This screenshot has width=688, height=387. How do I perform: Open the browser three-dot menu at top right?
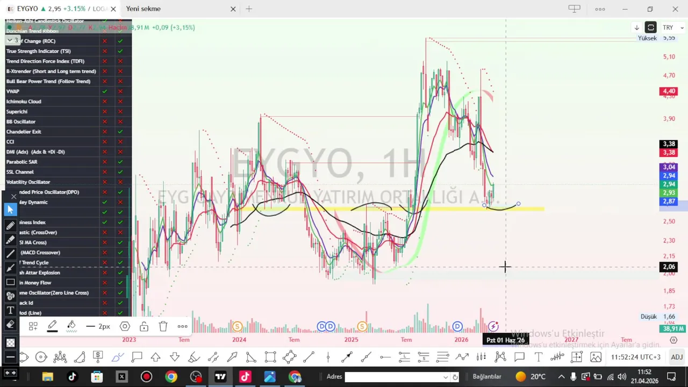click(x=600, y=9)
